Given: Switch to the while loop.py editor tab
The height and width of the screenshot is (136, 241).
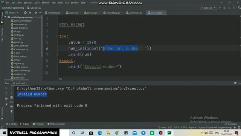Looking at the screenshot, I should coord(54,13).
